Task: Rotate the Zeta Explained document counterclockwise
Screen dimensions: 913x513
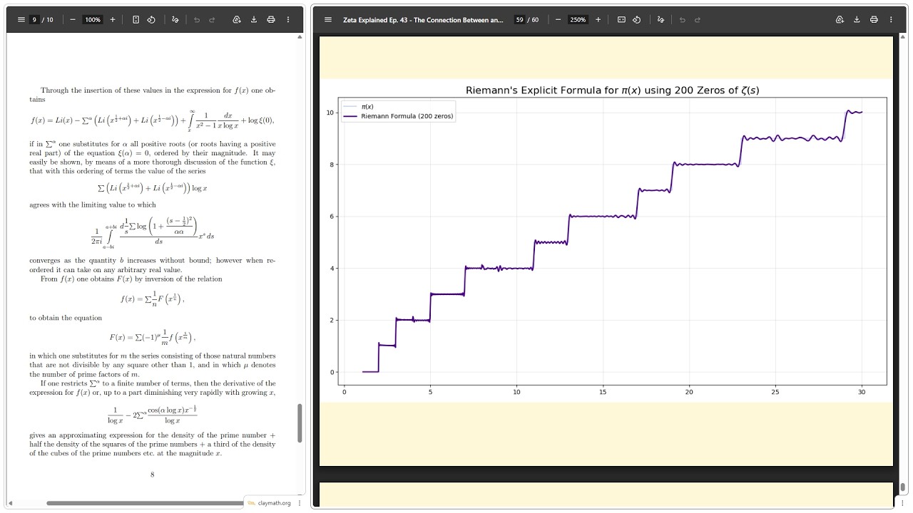Action: [637, 19]
